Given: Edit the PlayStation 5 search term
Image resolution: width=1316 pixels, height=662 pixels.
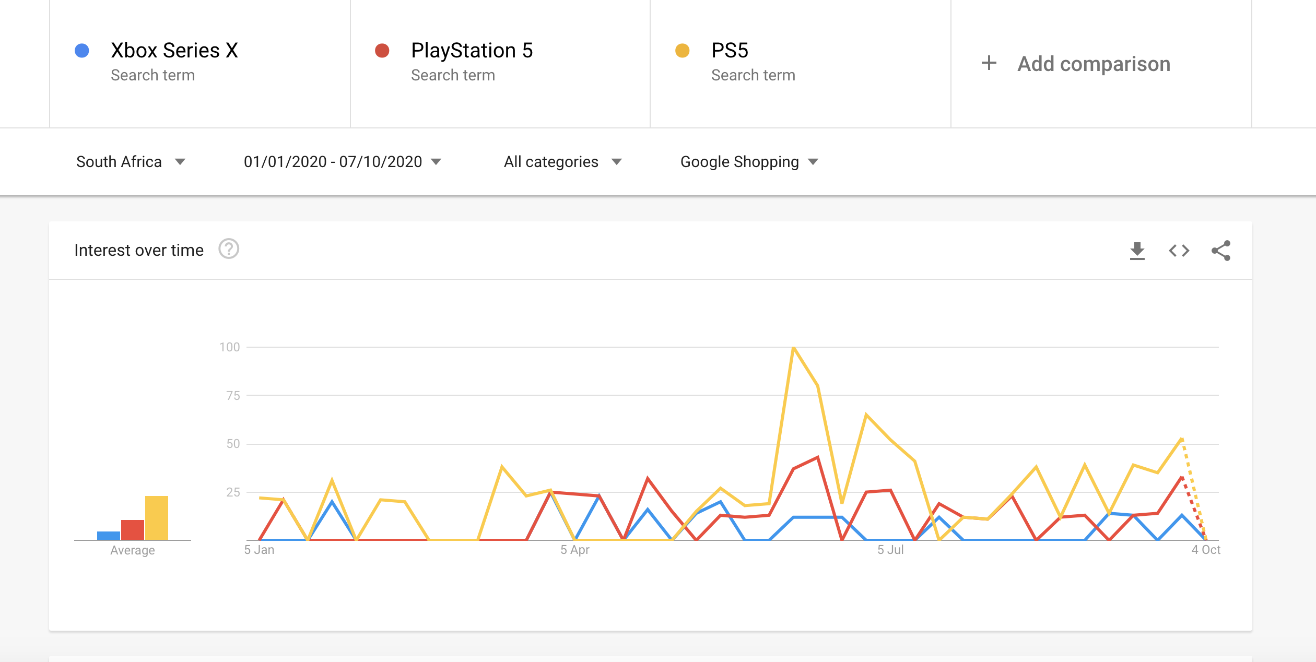Looking at the screenshot, I should click(472, 51).
